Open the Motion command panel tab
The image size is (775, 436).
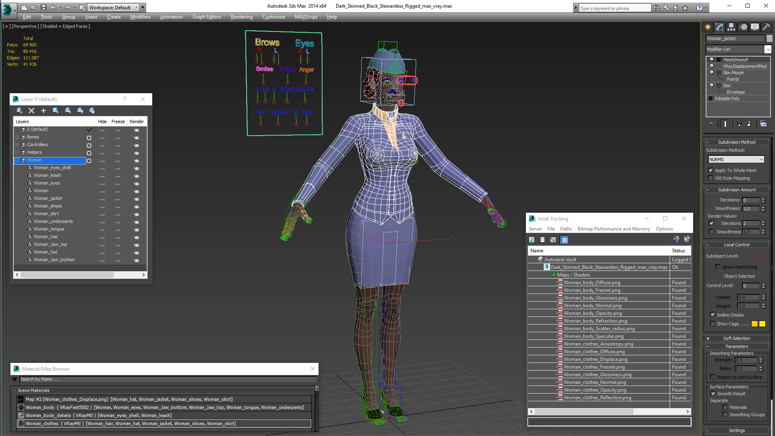(x=744, y=27)
